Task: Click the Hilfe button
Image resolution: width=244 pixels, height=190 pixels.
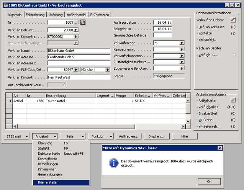Action: coord(185,136)
